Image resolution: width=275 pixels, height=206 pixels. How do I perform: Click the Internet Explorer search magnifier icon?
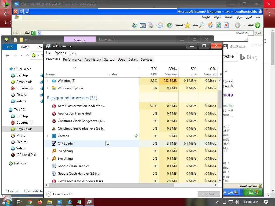click(202, 25)
